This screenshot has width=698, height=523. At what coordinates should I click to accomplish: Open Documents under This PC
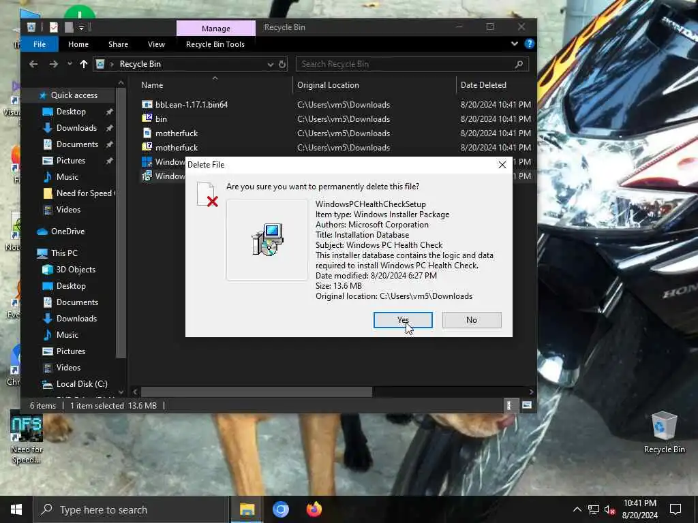(x=77, y=302)
